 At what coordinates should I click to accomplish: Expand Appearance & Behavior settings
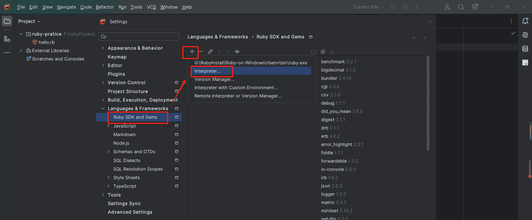[103, 48]
